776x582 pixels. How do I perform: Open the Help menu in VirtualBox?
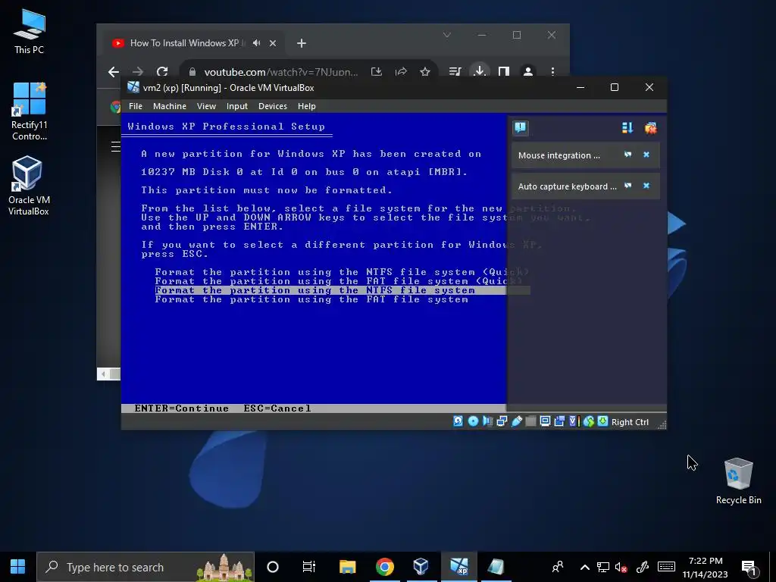(x=306, y=106)
